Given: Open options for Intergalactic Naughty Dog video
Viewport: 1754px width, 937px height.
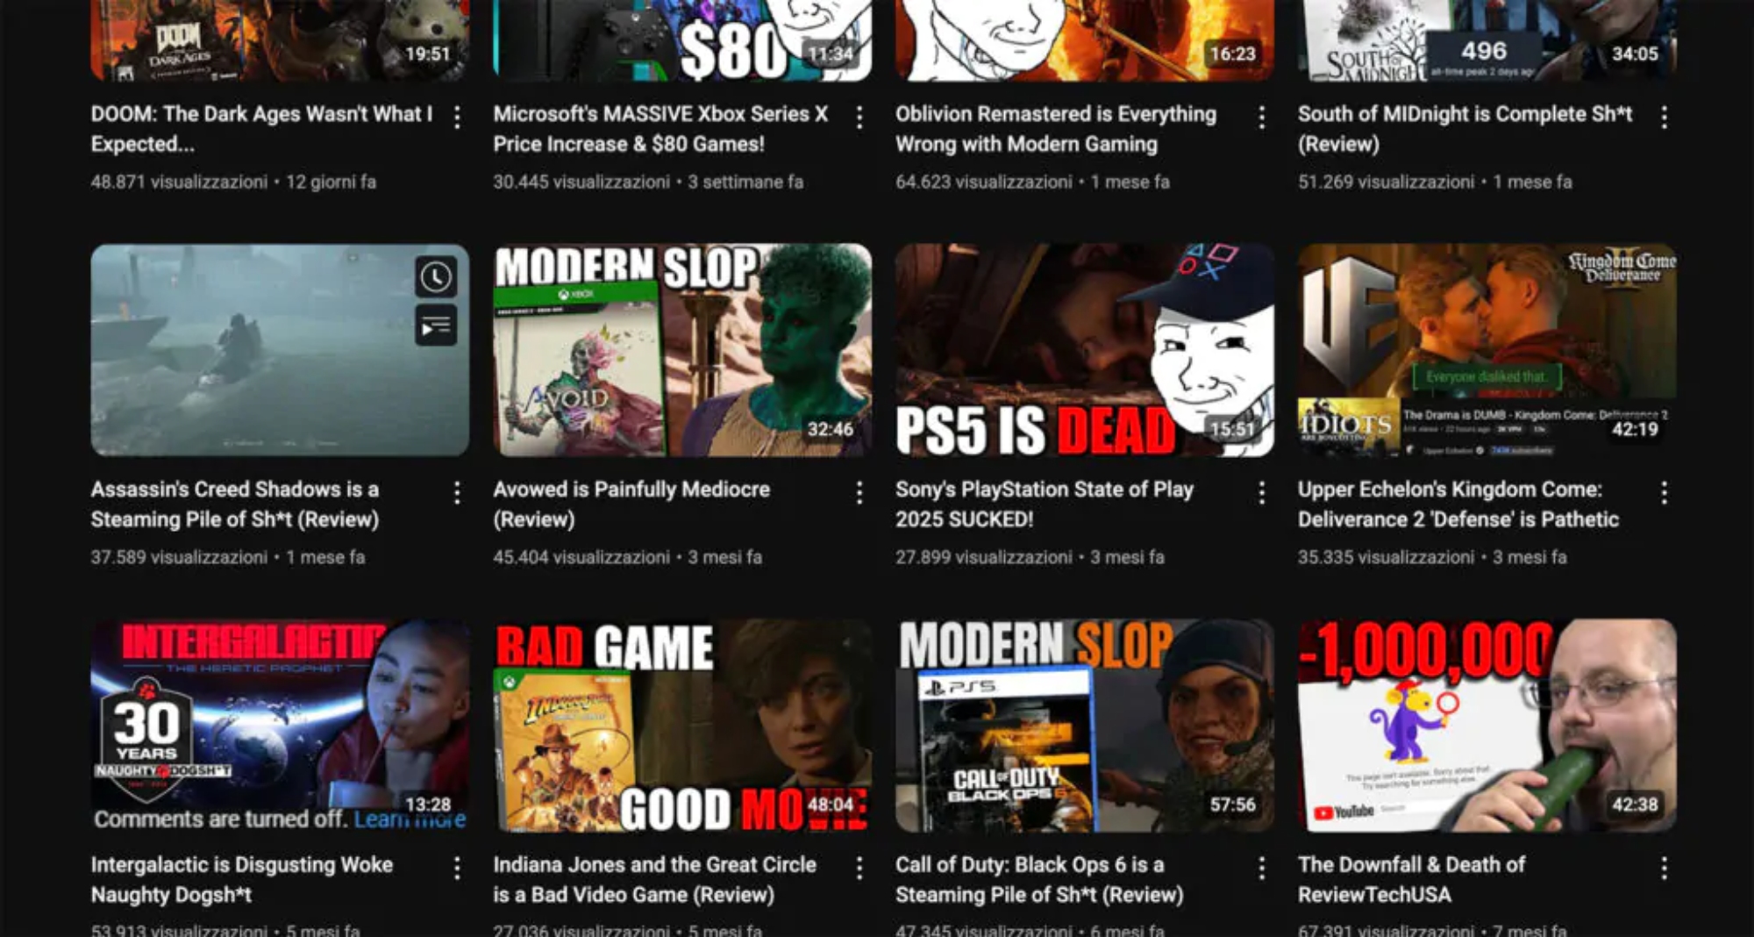Looking at the screenshot, I should 457,869.
